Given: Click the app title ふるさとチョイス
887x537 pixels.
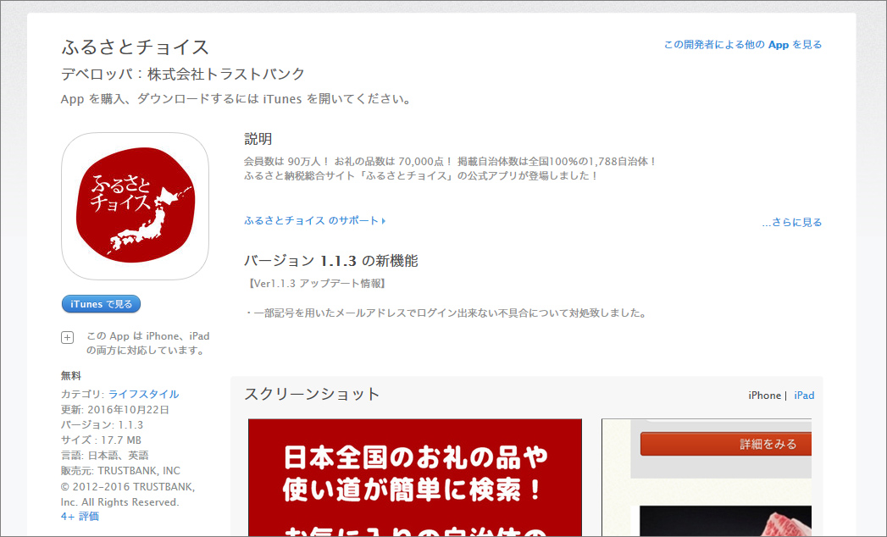Looking at the screenshot, I should (136, 47).
